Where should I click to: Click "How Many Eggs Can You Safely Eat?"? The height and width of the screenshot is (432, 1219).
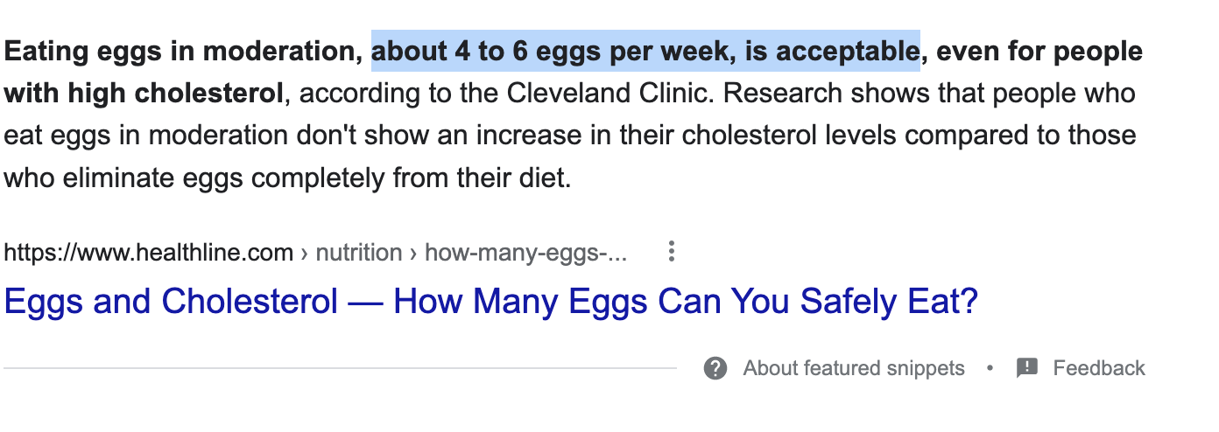pos(685,303)
